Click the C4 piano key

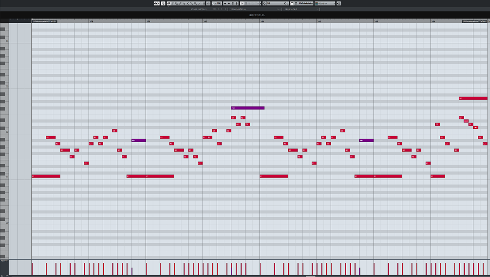[x=4, y=41]
